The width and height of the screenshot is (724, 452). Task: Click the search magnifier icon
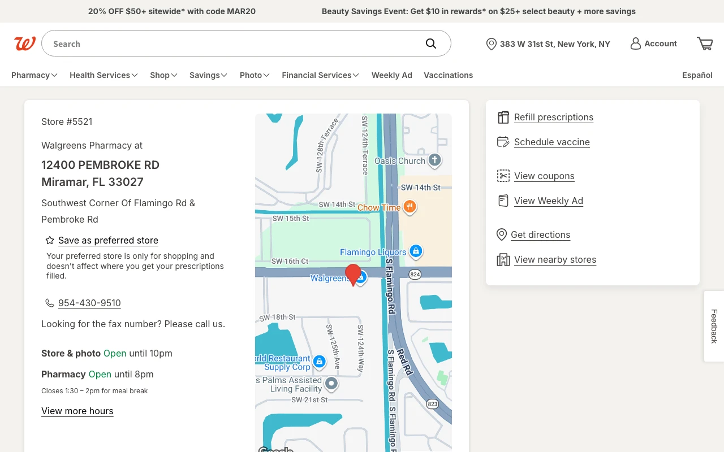point(431,44)
